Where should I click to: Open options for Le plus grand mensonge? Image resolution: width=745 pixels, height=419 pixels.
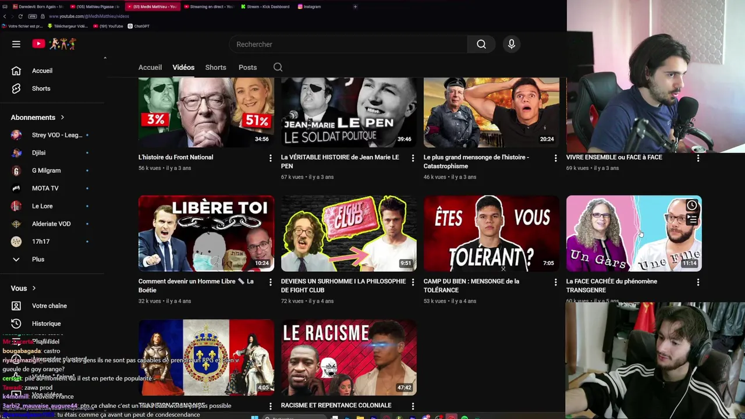(555, 158)
